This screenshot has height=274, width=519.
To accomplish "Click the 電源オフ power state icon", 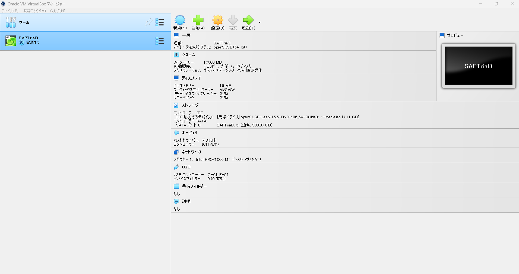I will click(x=22, y=43).
